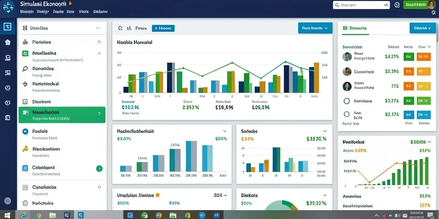Toggle the green circle badge on the Cabmigand item
This screenshot has width=439, height=219.
coord(99,169)
